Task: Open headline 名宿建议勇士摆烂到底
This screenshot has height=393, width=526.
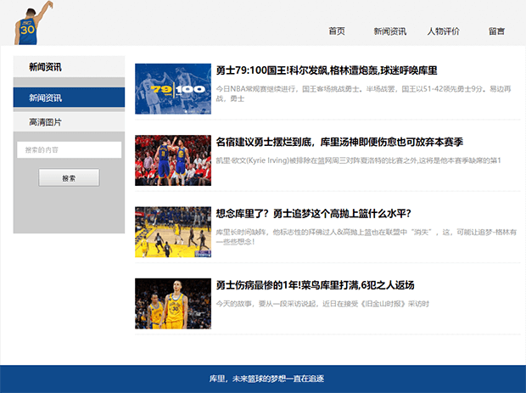Action: [x=339, y=142]
